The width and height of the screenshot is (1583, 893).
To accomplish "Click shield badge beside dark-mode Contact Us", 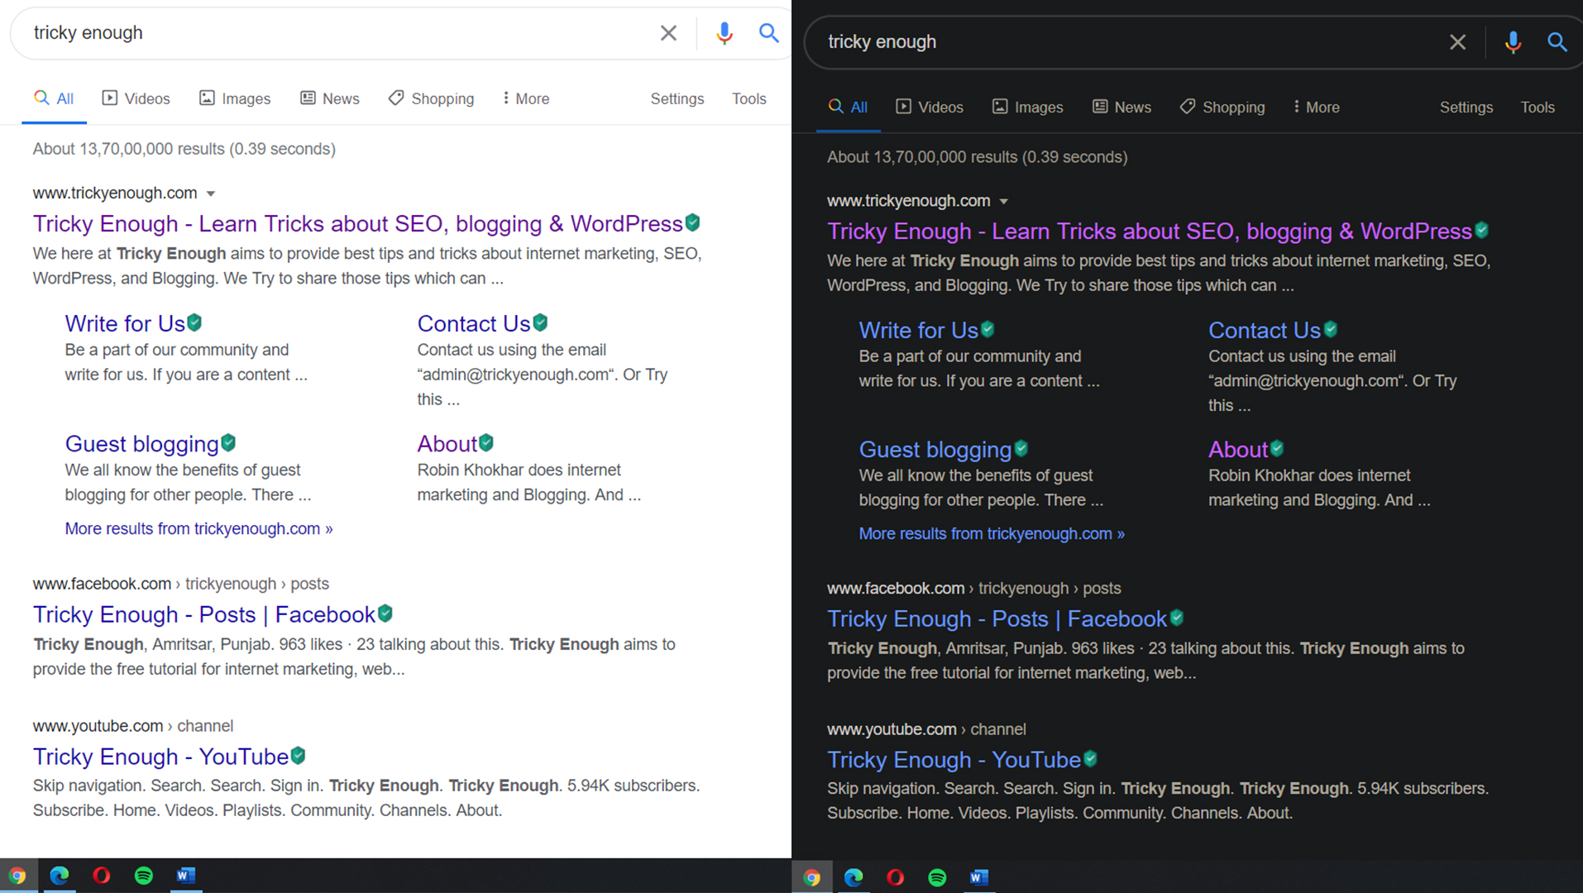I will tap(1331, 329).
